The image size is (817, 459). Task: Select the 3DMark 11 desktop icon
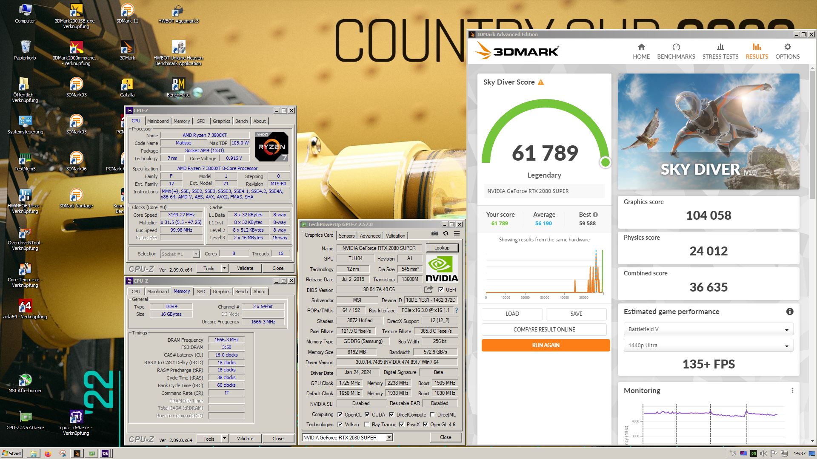click(x=127, y=13)
